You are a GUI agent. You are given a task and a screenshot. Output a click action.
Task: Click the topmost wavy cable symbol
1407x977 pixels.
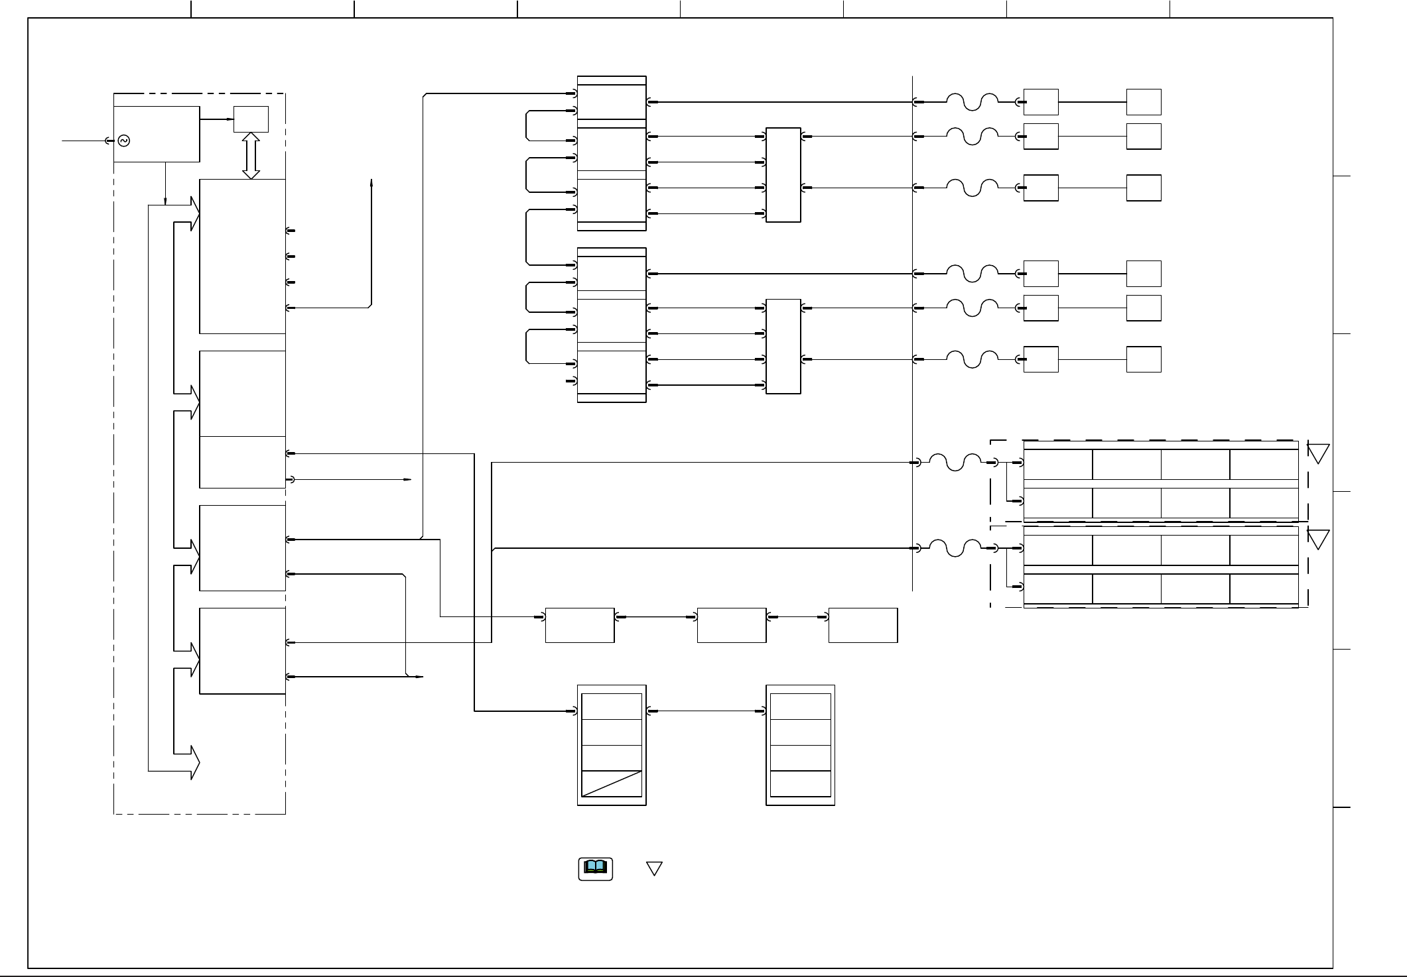click(972, 102)
